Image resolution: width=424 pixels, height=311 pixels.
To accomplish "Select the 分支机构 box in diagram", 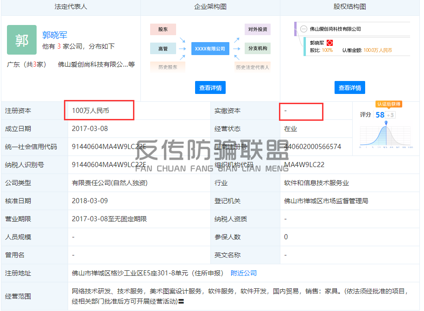I will [258, 49].
